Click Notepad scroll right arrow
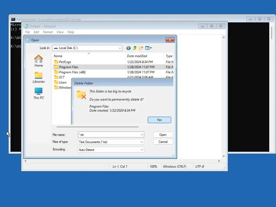Image resolution: width=276 pixels, height=207 pixels. click(219, 161)
